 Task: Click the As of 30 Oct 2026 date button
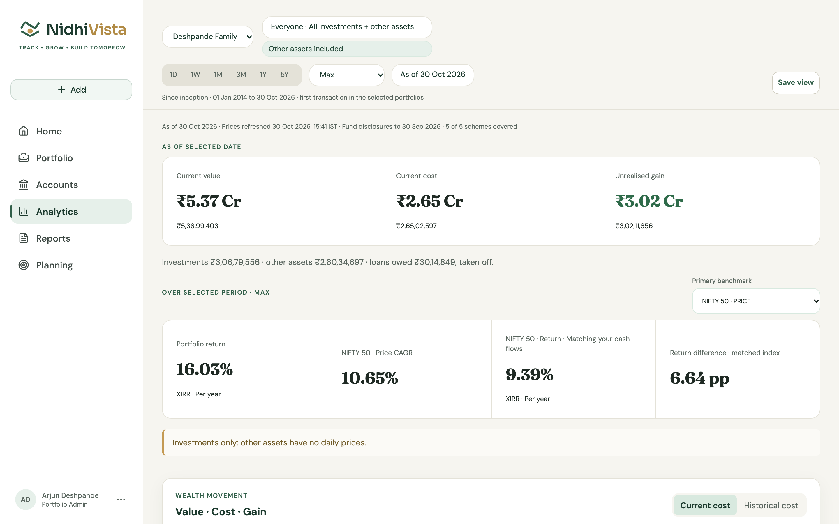tap(433, 75)
